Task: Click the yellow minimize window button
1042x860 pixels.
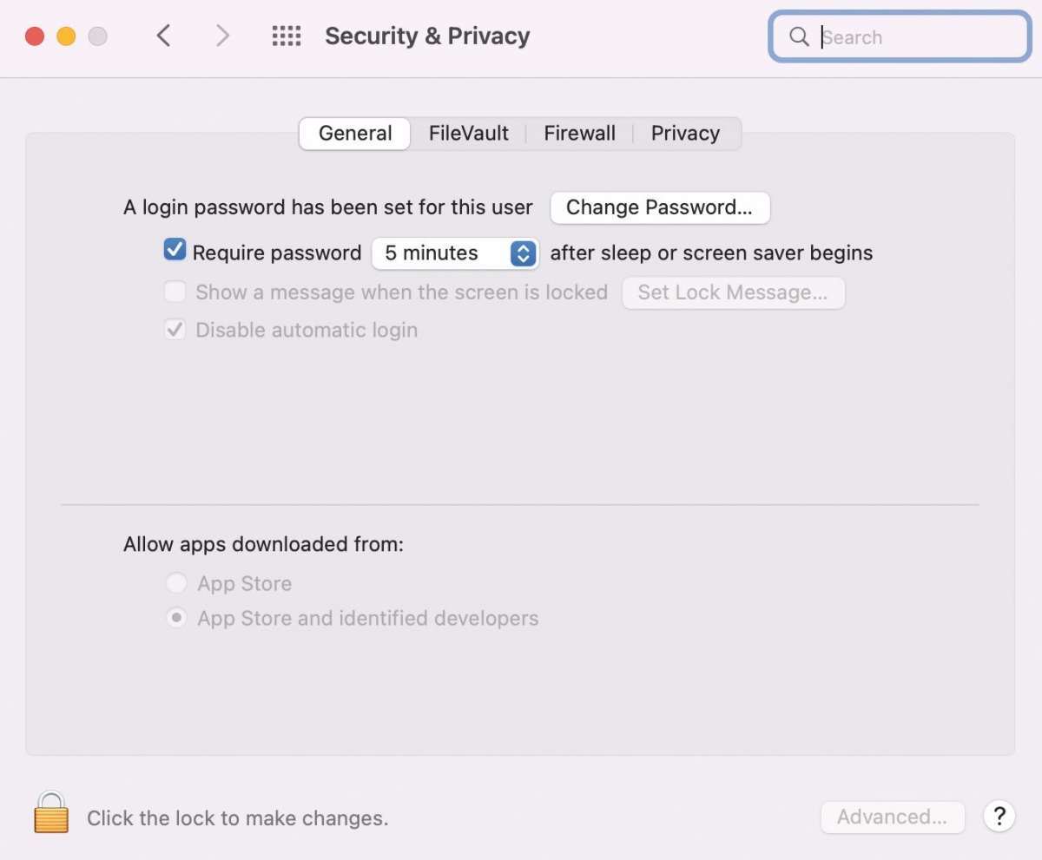Action: pyautogui.click(x=66, y=36)
